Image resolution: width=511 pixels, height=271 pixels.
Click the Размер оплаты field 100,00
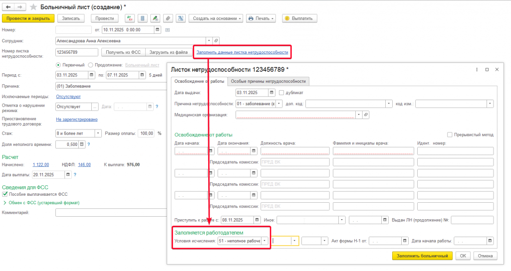[x=146, y=134]
